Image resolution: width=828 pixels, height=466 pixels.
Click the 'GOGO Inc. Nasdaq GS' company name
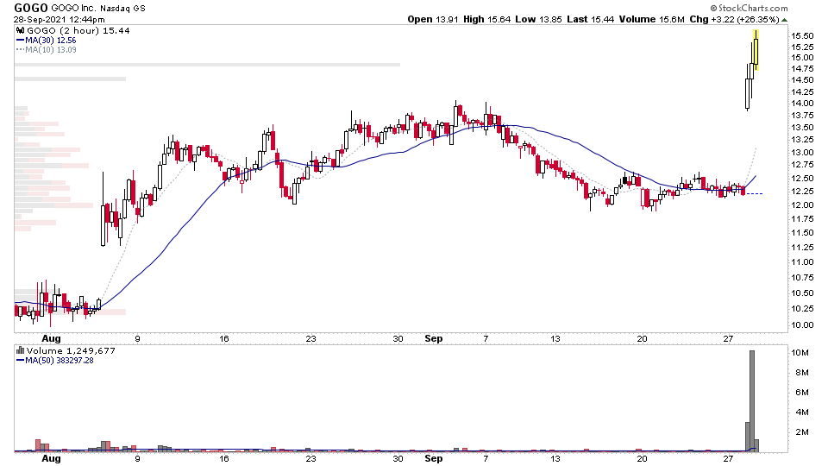98,8
